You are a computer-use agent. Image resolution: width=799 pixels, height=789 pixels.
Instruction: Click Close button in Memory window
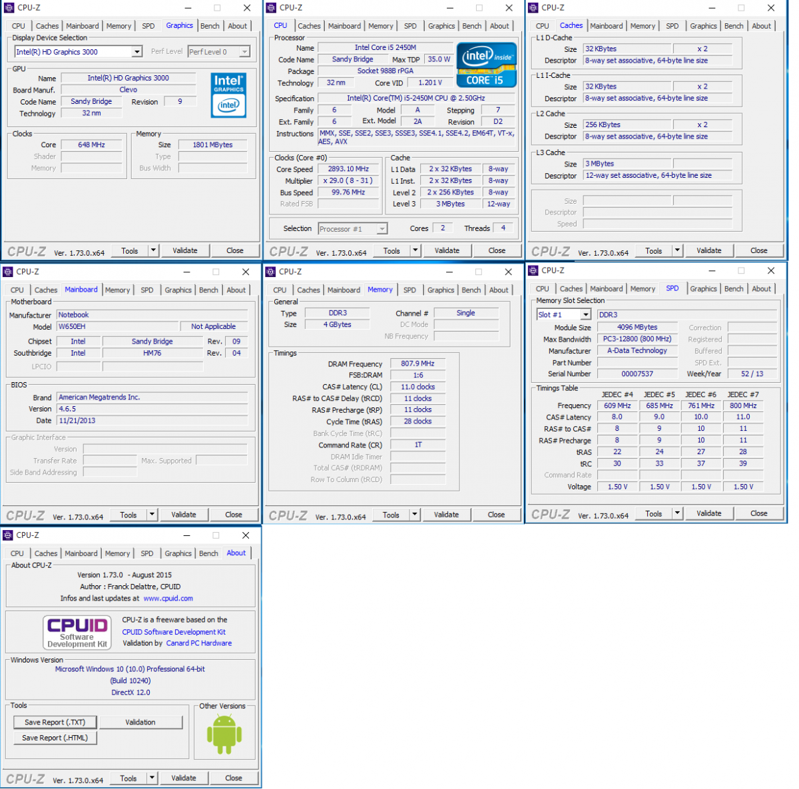[x=496, y=515]
